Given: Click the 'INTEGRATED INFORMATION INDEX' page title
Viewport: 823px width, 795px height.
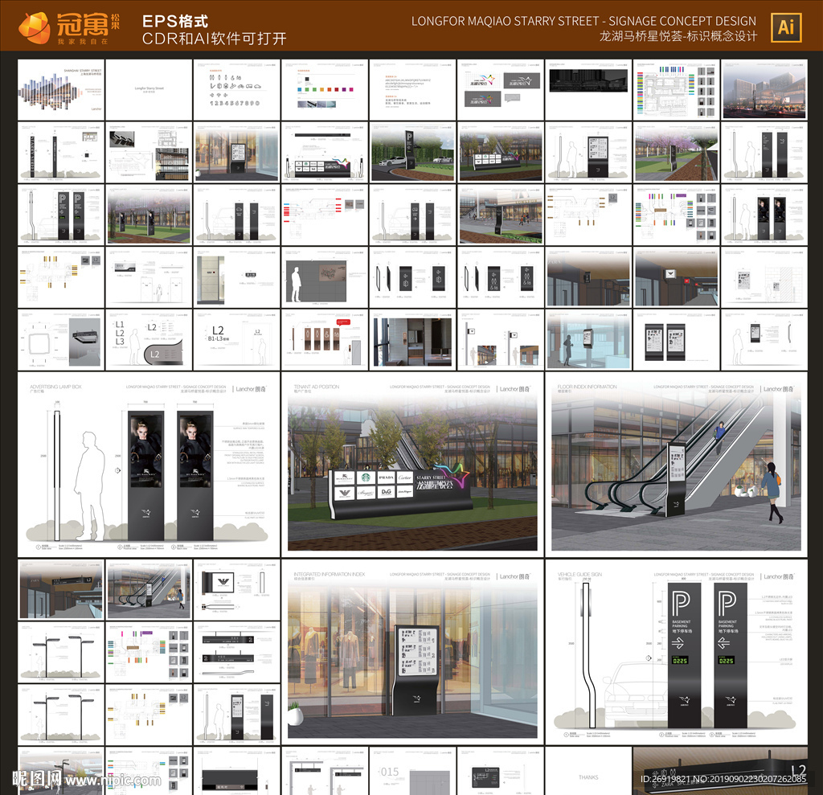Looking at the screenshot, I should click(x=329, y=575).
